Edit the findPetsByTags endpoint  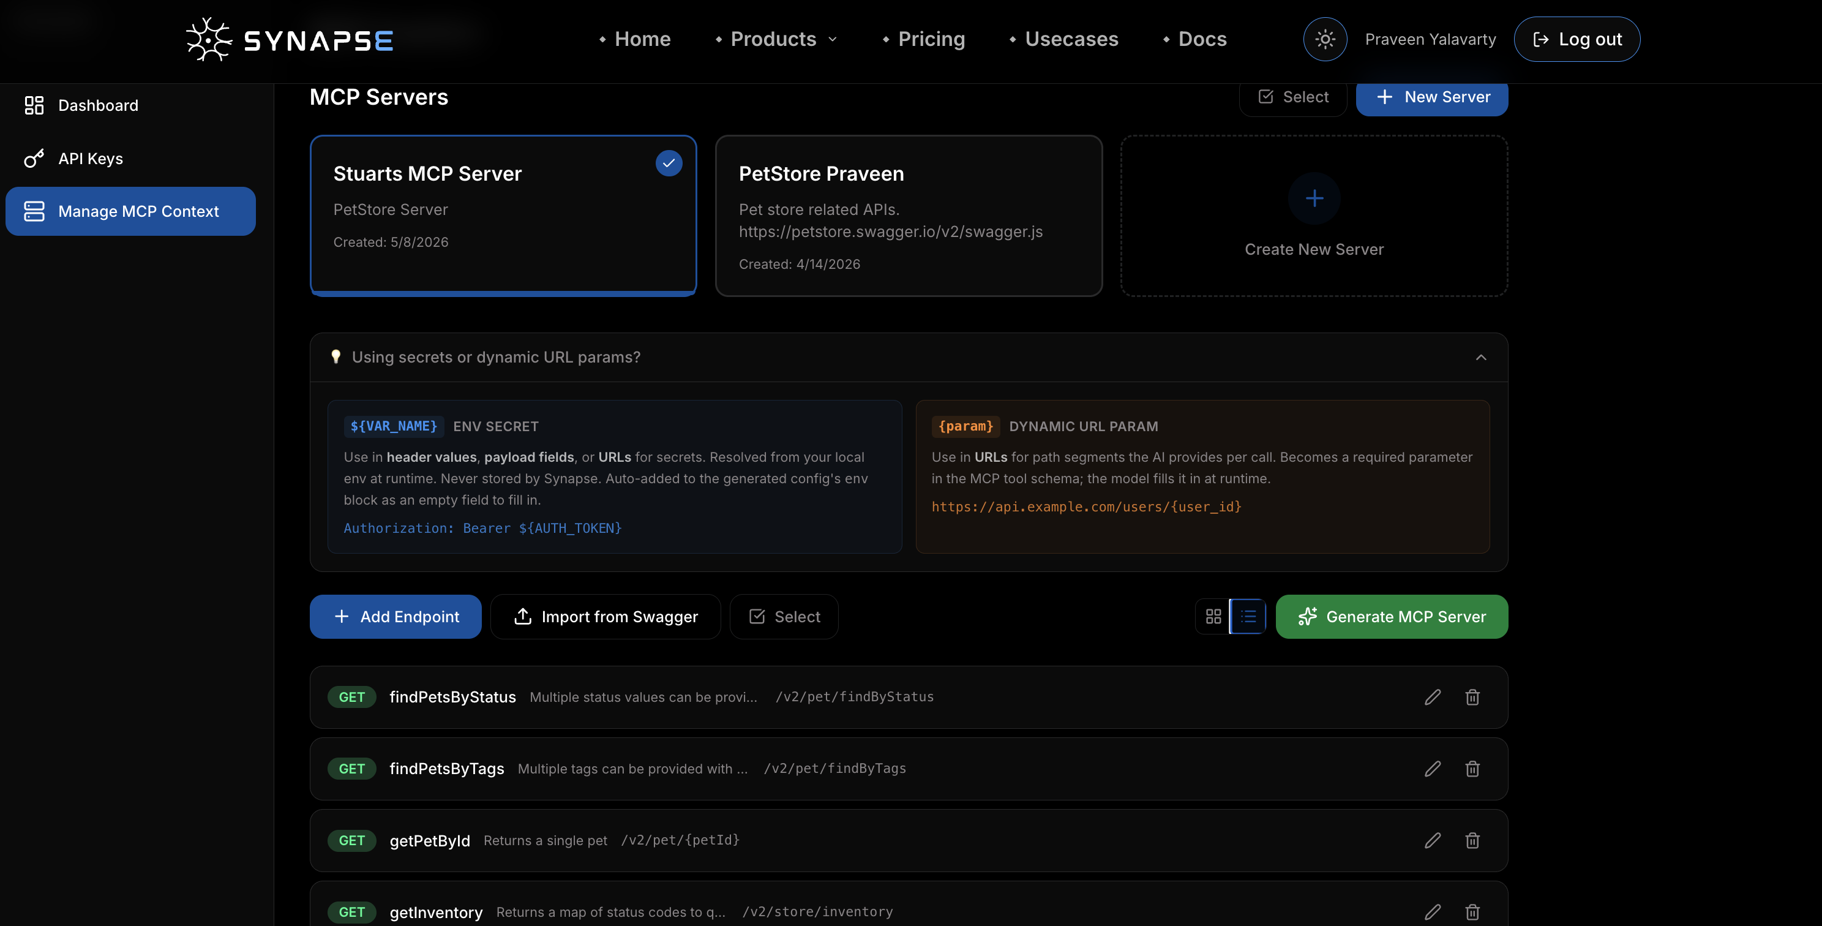1432,768
